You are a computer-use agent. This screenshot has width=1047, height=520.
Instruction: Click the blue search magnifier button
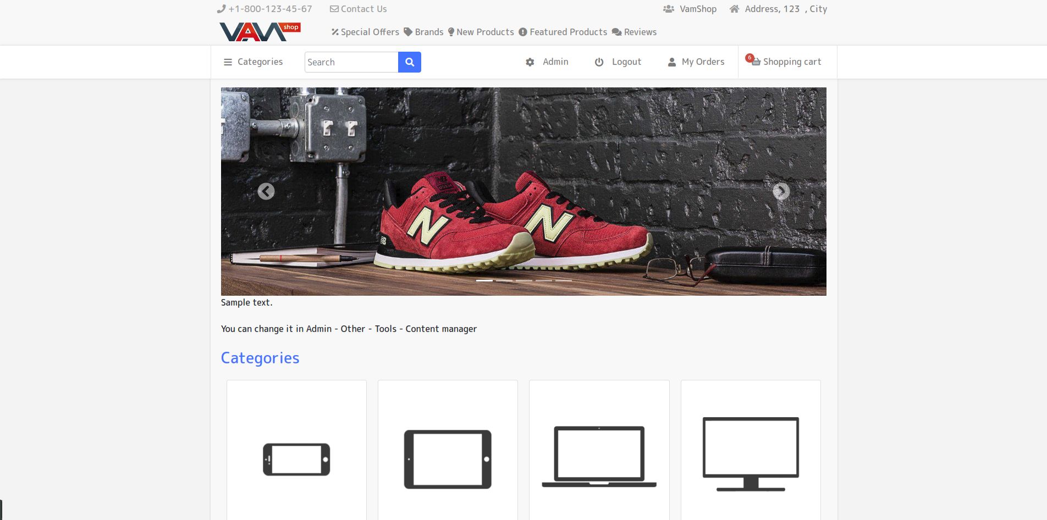point(409,62)
